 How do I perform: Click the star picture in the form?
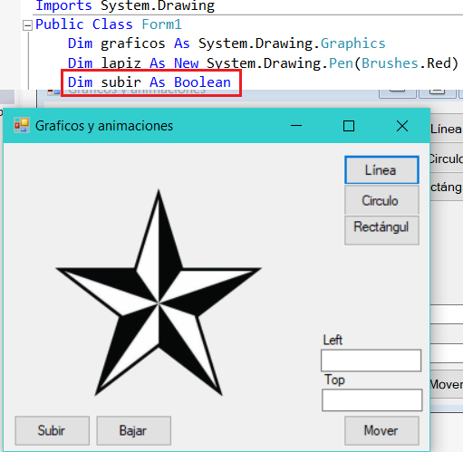coord(159,293)
